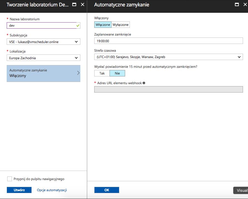Viewport: 248px width, 199px height.
Task: Click the Zaplanowane zamknięcie time field
Action: pyautogui.click(x=168, y=41)
